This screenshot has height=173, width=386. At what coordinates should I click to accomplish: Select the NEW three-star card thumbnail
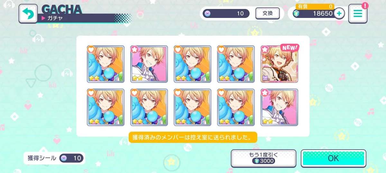279,64
